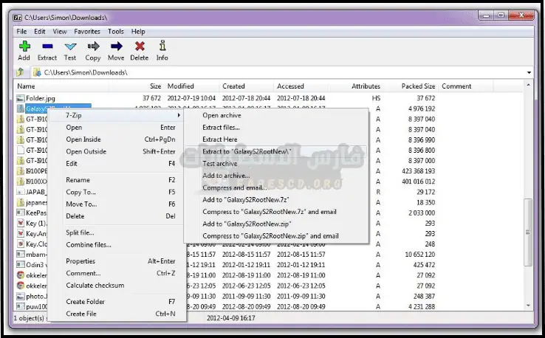545x338 pixels.
Task: Expand the 7-Zip submenu entry
Action: pos(122,115)
